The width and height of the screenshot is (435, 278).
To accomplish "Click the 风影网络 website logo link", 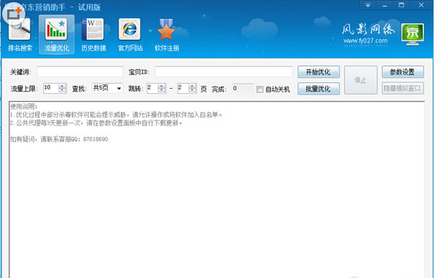I will [368, 33].
